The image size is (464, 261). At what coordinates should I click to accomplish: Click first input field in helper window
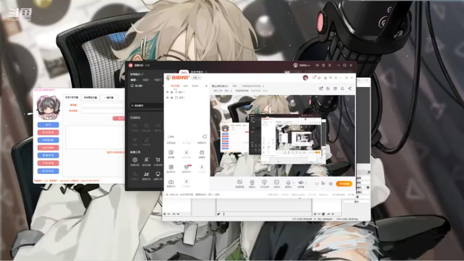click(x=103, y=105)
